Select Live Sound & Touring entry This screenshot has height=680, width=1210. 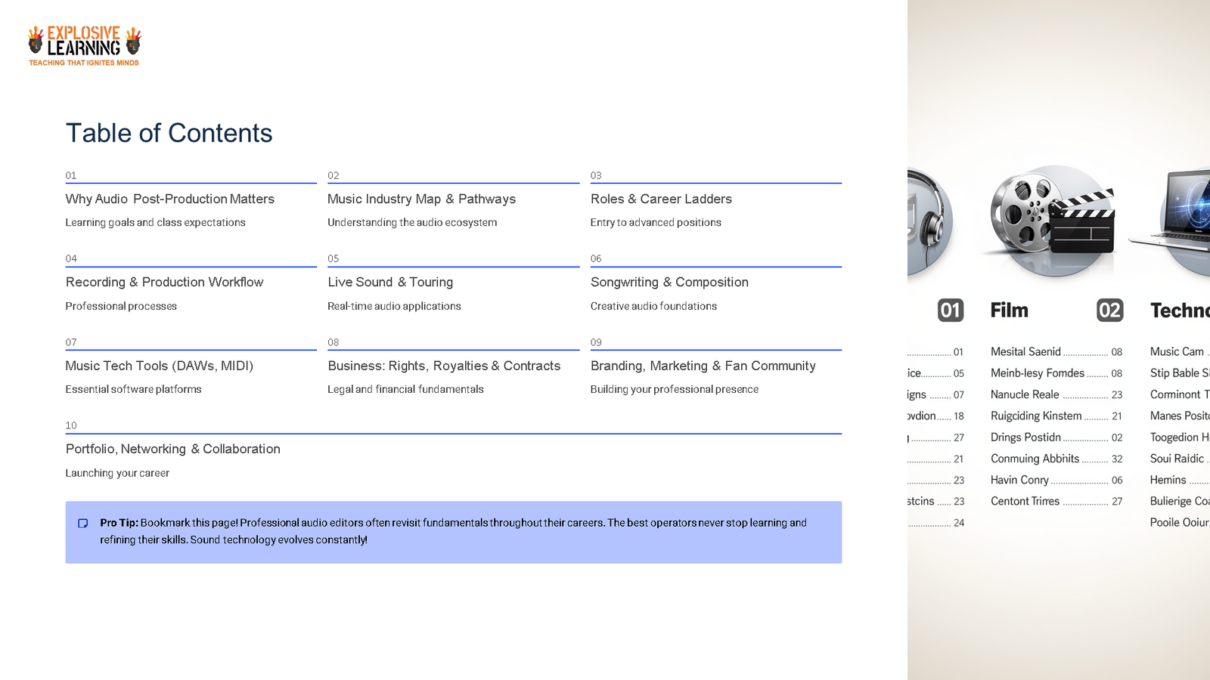pos(390,282)
